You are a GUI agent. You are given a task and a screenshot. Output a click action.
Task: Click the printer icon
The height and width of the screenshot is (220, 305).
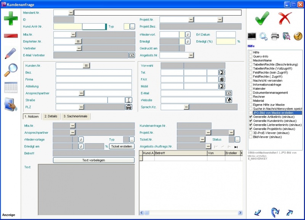click(x=275, y=36)
